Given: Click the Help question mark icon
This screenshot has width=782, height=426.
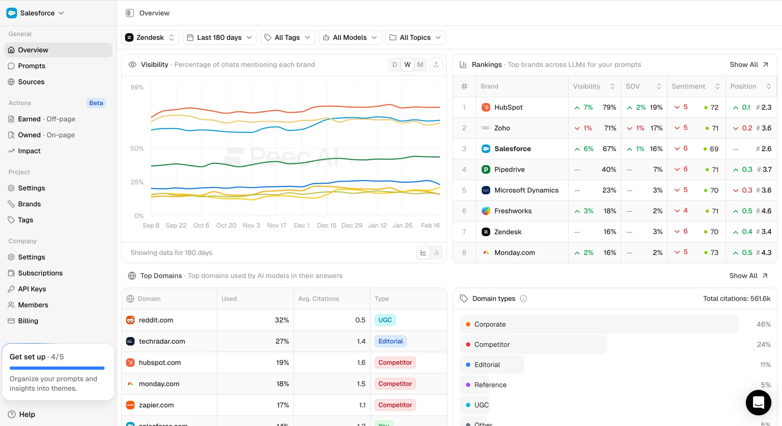Looking at the screenshot, I should click(12, 414).
